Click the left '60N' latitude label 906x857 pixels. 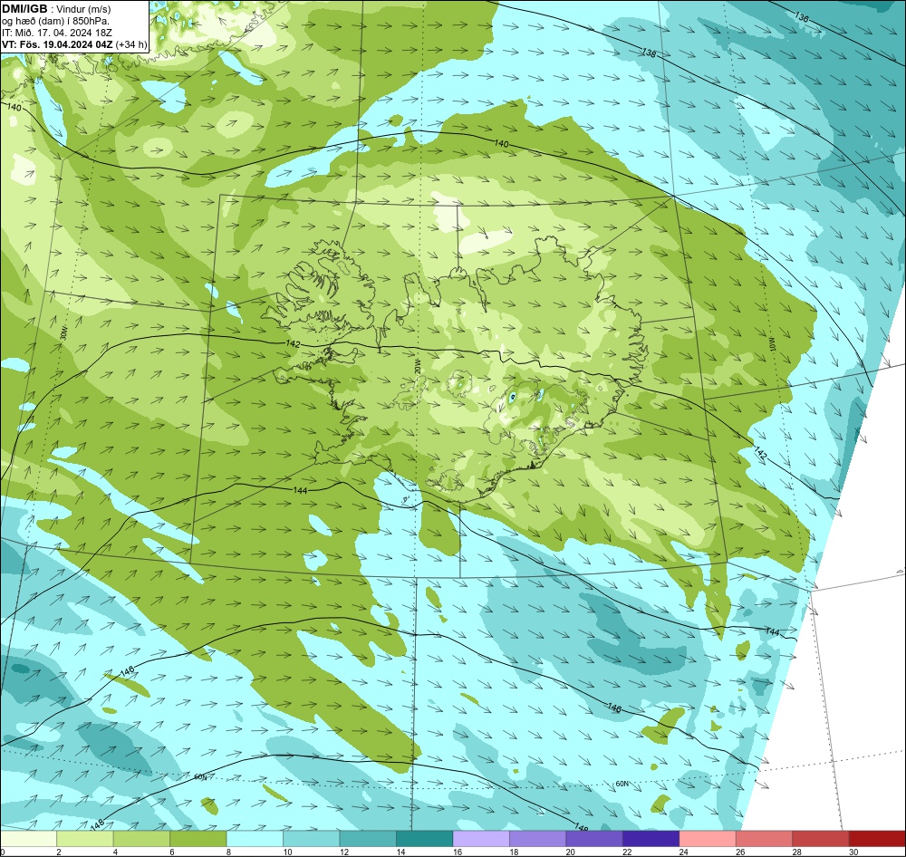click(x=200, y=777)
